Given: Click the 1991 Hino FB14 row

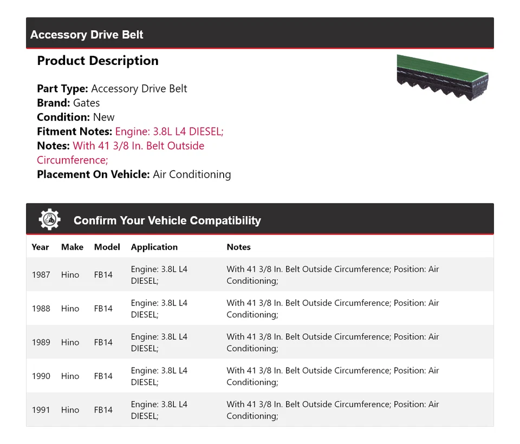Looking at the screenshot, I should click(x=259, y=410).
